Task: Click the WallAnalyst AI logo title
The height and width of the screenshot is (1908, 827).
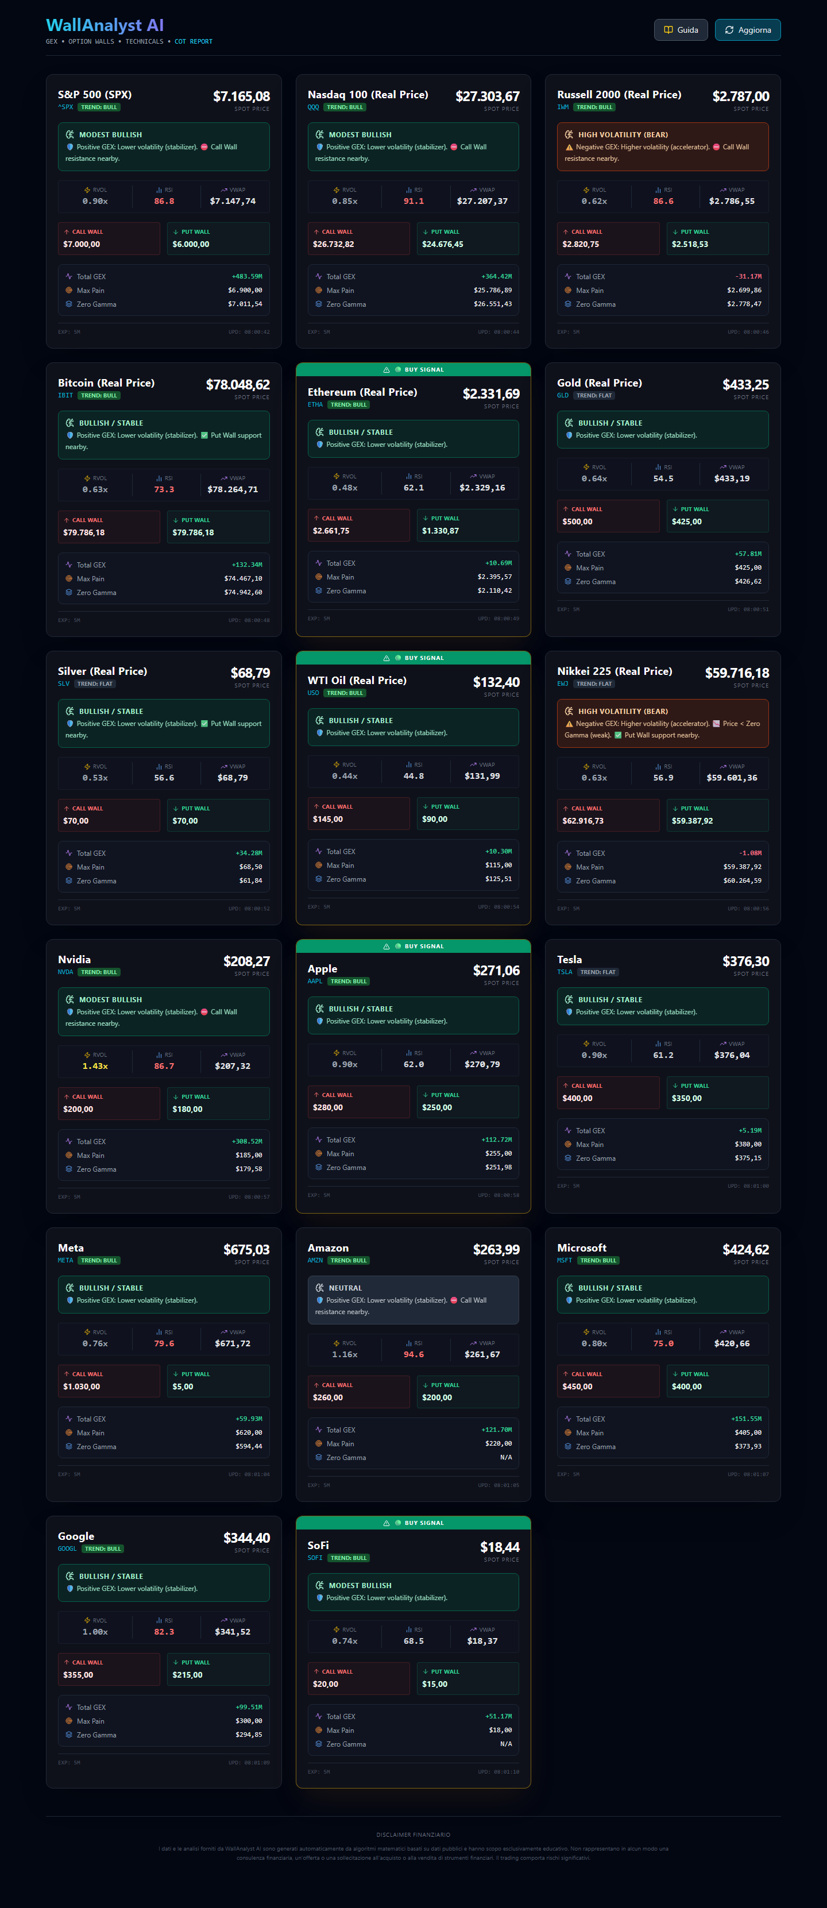Action: (105, 25)
